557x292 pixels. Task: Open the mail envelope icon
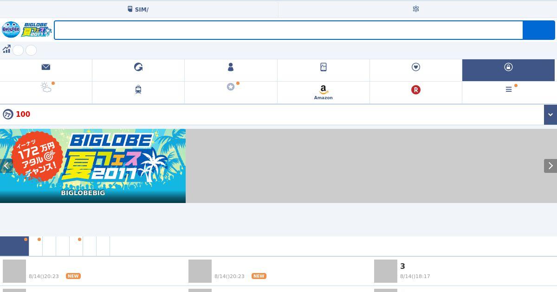[x=46, y=67]
